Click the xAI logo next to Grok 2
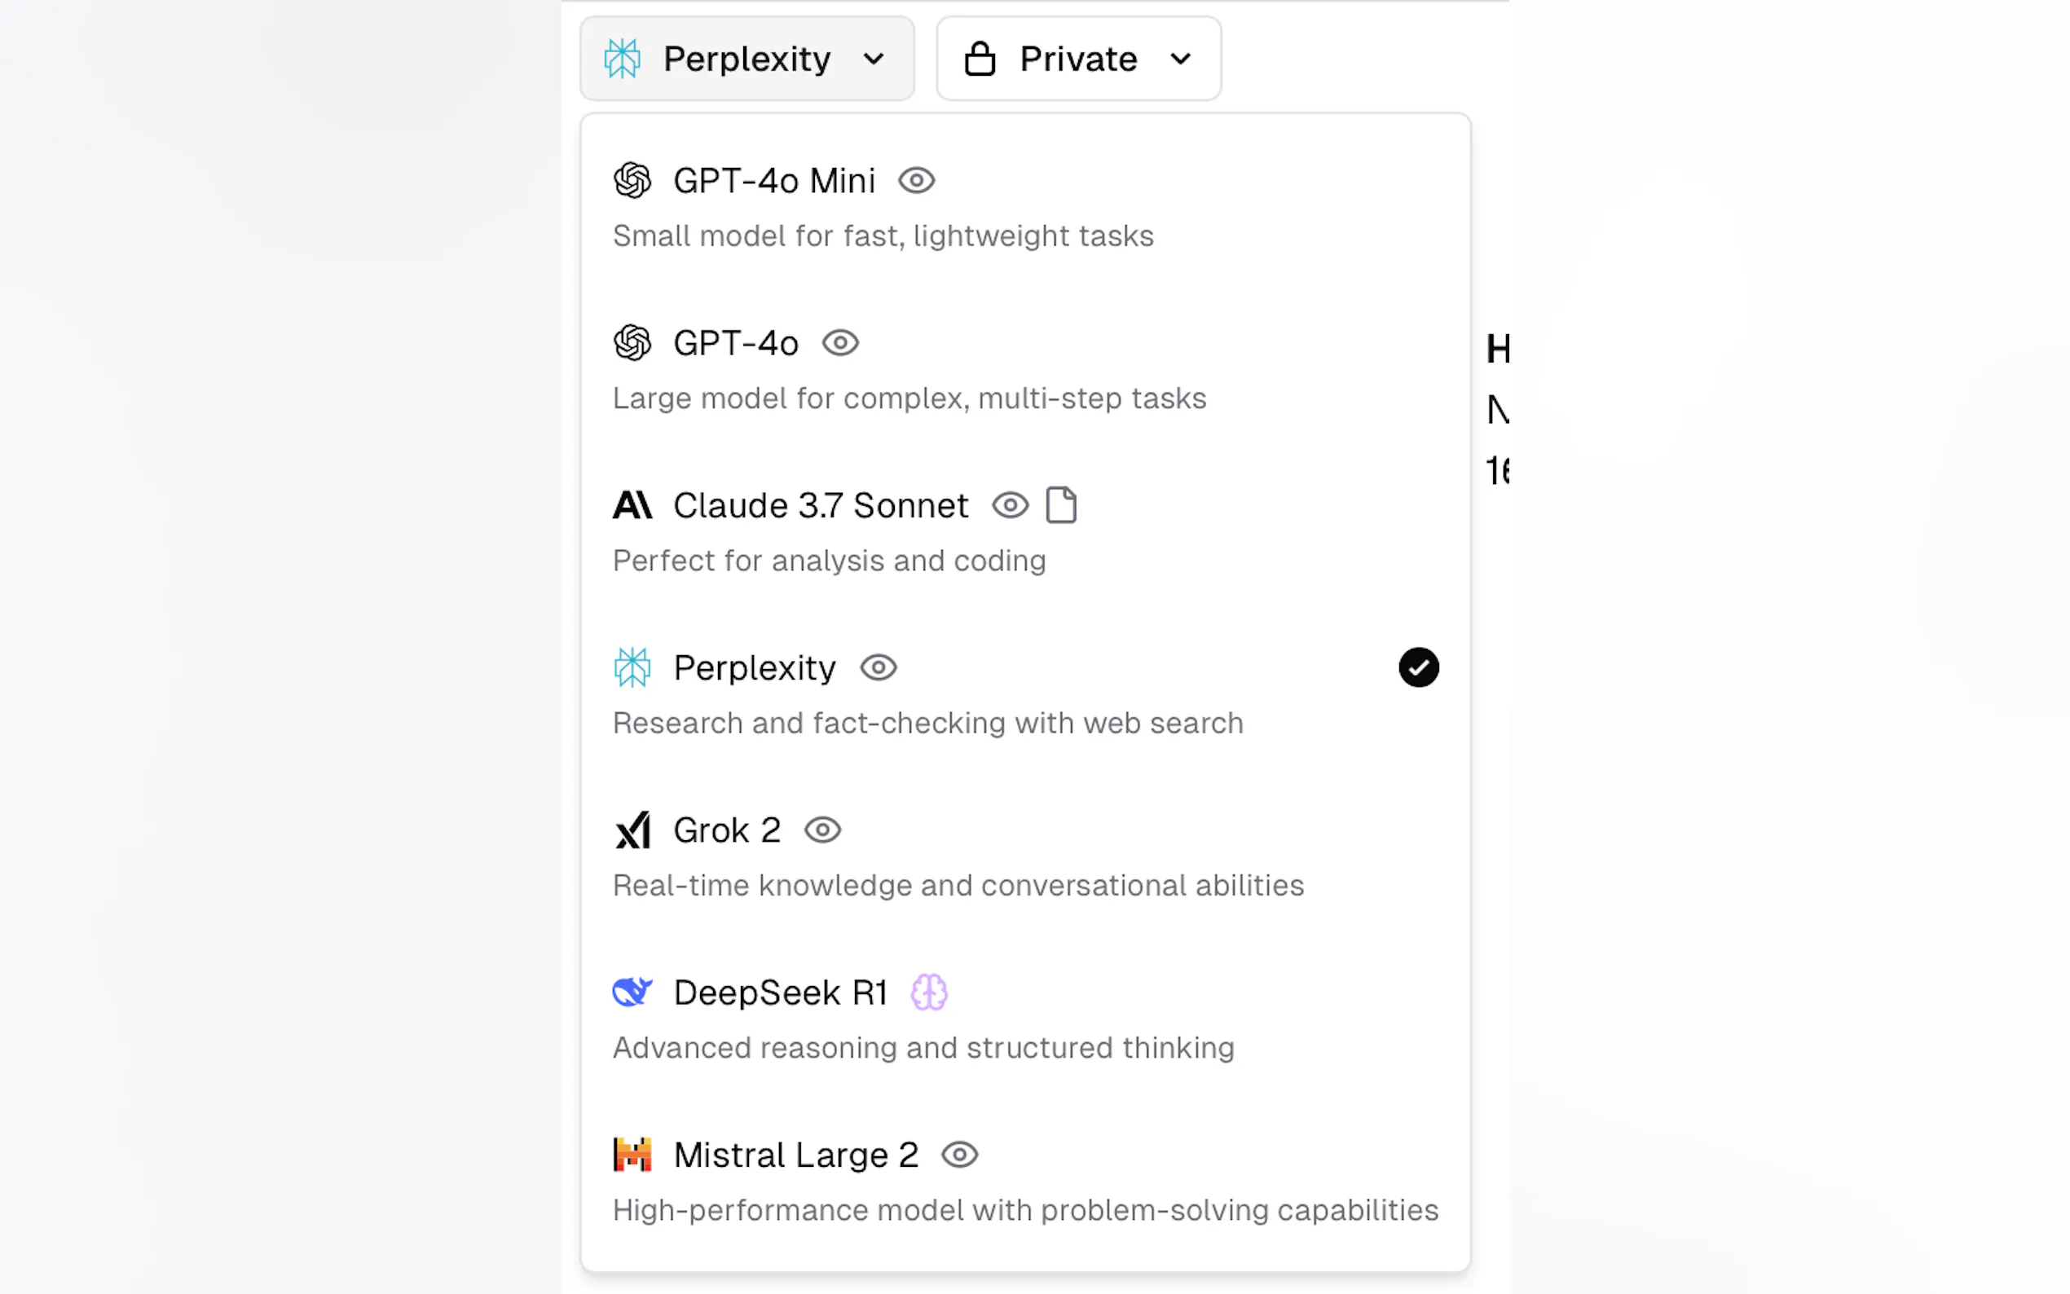The height and width of the screenshot is (1294, 2070). click(x=632, y=830)
